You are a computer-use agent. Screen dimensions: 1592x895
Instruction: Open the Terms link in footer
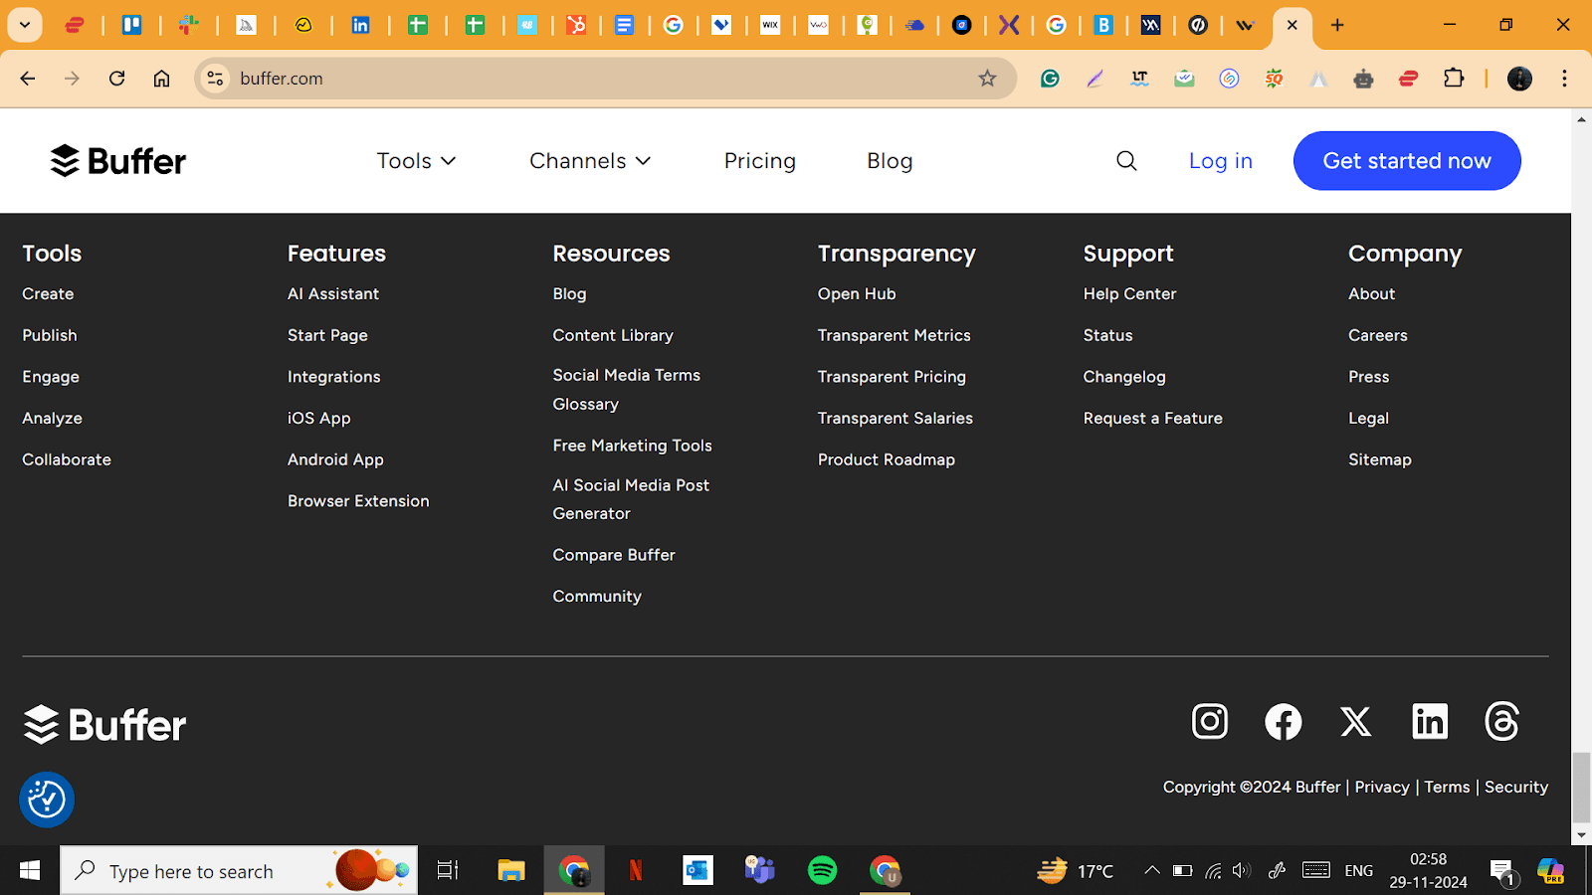pyautogui.click(x=1447, y=787)
